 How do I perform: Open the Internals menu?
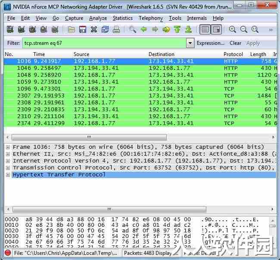(197, 18)
